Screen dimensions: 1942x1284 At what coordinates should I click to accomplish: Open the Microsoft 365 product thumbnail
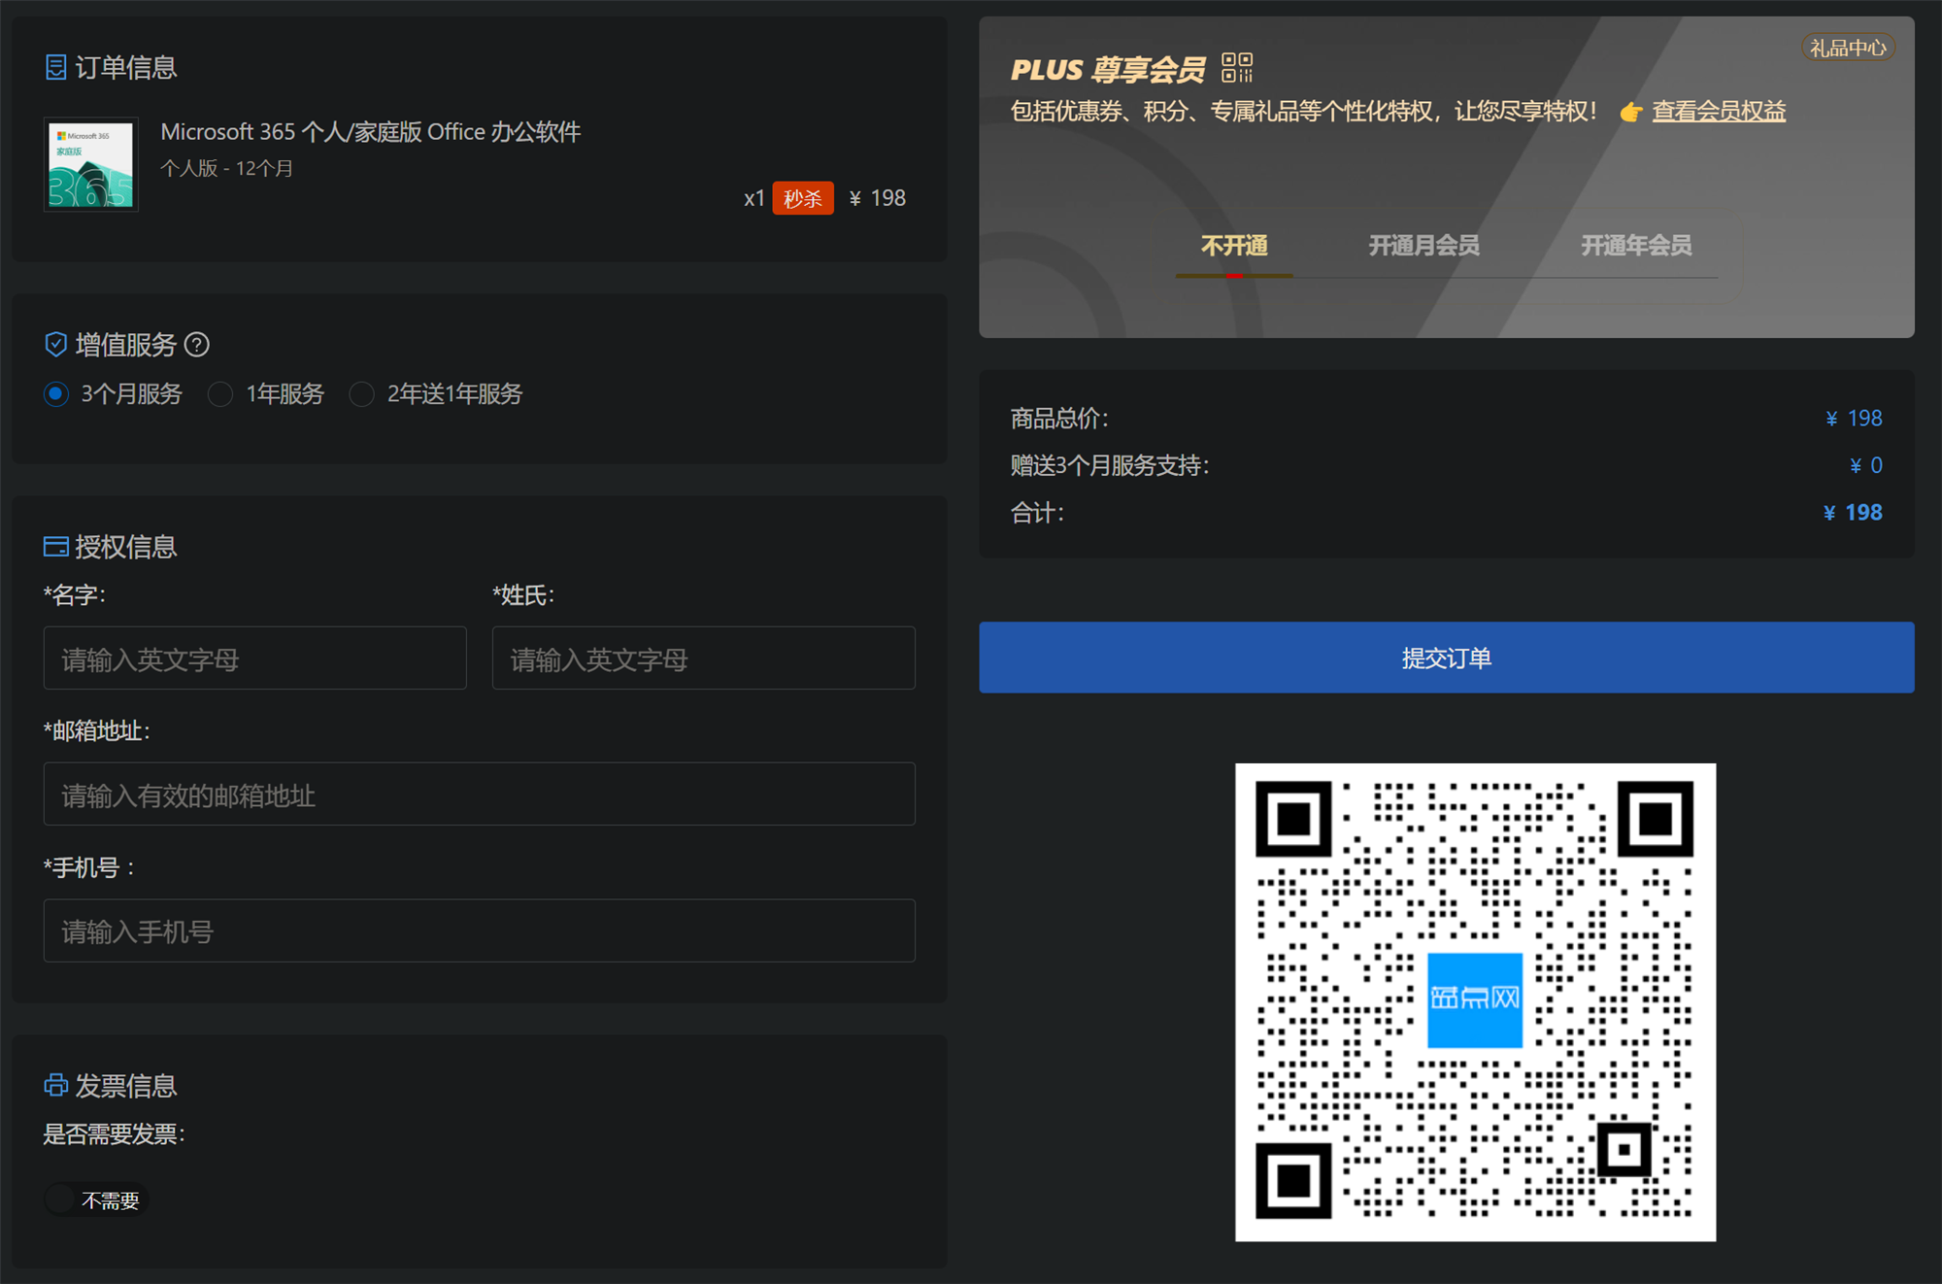(x=91, y=164)
